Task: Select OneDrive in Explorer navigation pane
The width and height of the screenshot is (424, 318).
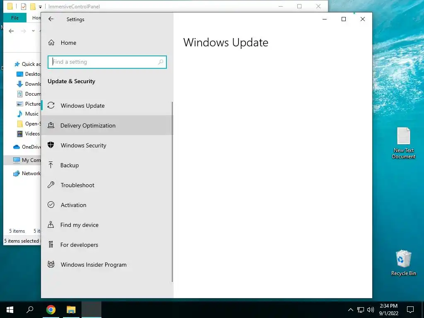Action: pyautogui.click(x=27, y=147)
